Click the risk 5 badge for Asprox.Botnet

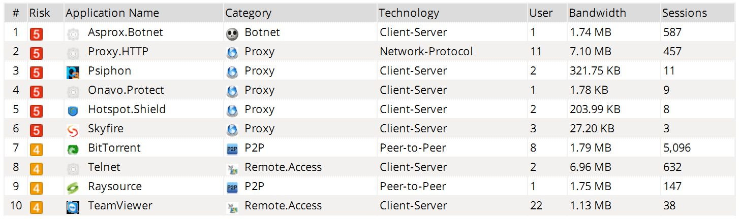pyautogui.click(x=36, y=34)
